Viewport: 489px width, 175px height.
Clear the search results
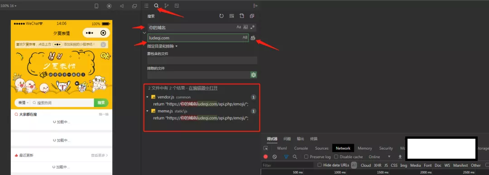pyautogui.click(x=231, y=16)
